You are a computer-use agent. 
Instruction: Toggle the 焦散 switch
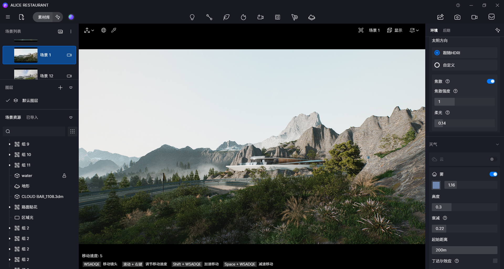click(491, 81)
